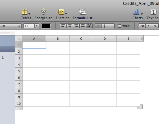This screenshot has width=159, height=124.
Task: Select row 5 header
Action: point(19,71)
